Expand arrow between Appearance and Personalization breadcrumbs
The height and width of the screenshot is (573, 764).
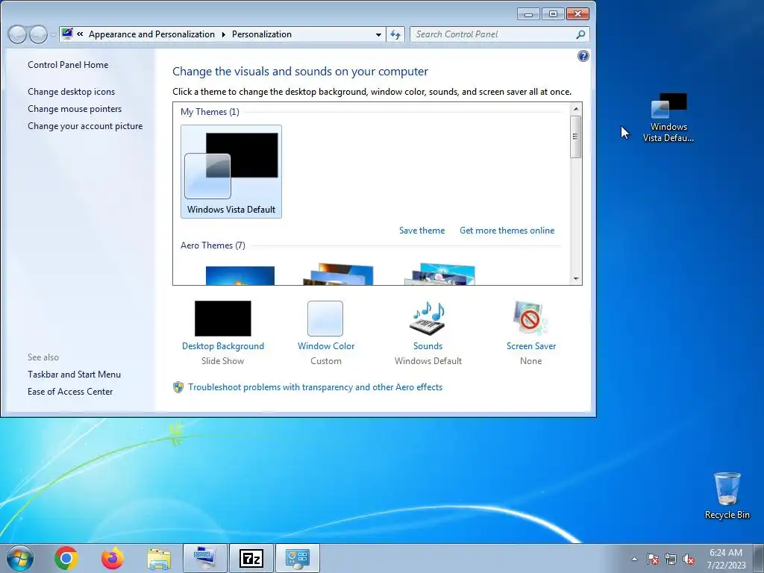[x=224, y=34]
